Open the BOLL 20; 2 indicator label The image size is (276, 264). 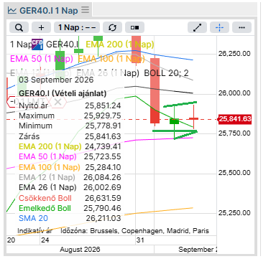pos(166,73)
